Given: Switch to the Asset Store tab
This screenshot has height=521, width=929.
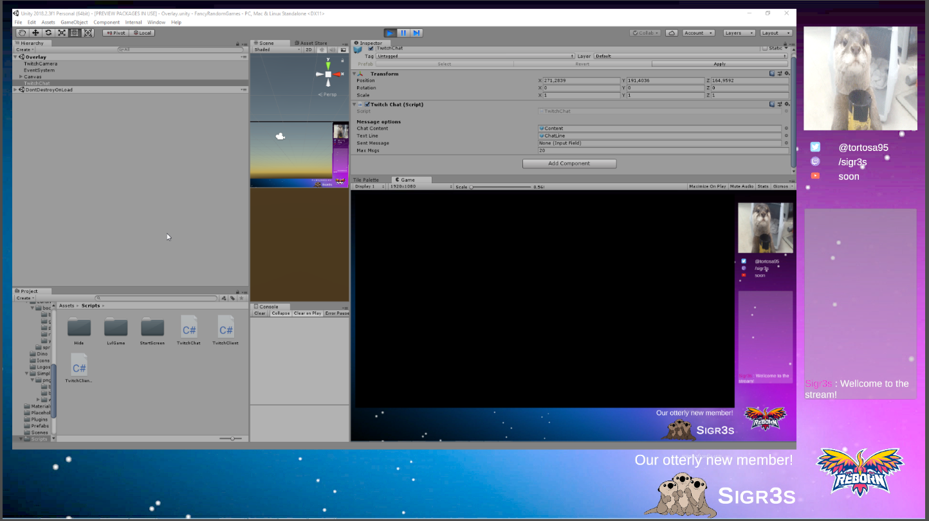Looking at the screenshot, I should click(x=311, y=43).
